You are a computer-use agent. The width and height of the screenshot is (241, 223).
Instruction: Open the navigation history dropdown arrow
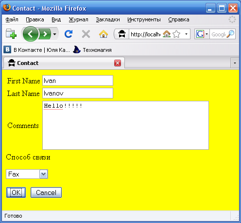[x=54, y=34]
